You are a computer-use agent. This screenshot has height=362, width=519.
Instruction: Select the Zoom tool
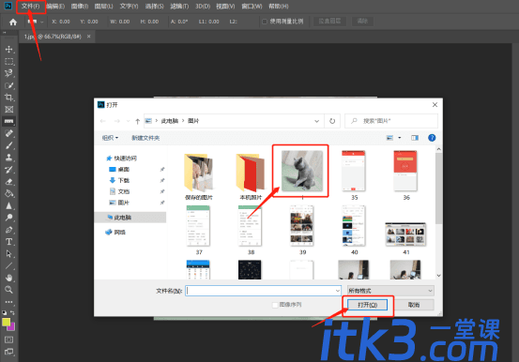pos(9,290)
